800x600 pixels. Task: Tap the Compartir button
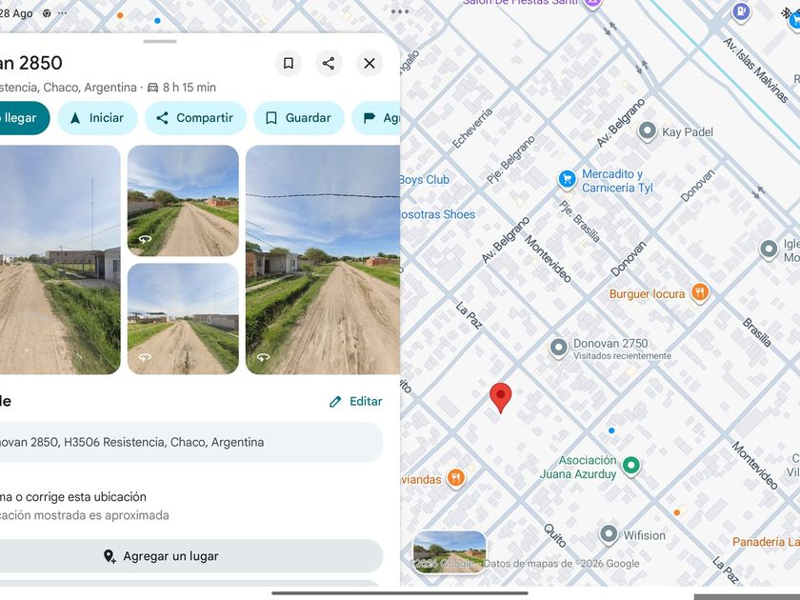[x=195, y=118]
